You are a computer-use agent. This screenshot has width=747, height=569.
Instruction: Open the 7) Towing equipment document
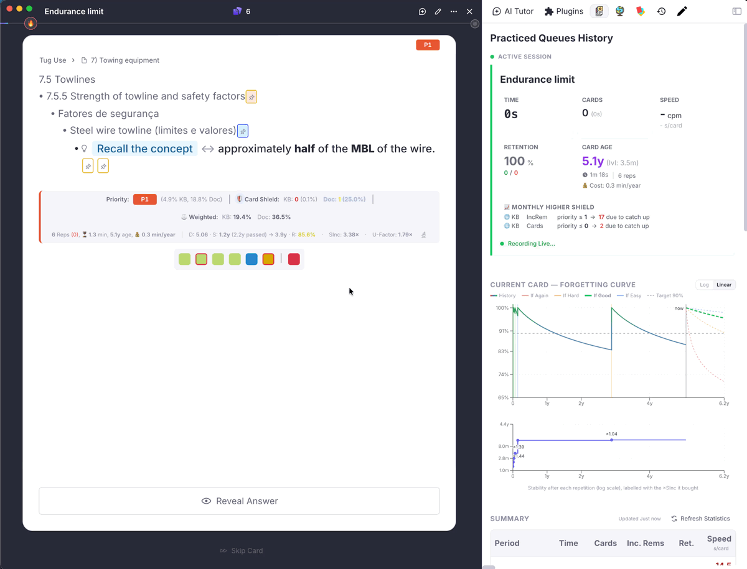pyautogui.click(x=125, y=60)
